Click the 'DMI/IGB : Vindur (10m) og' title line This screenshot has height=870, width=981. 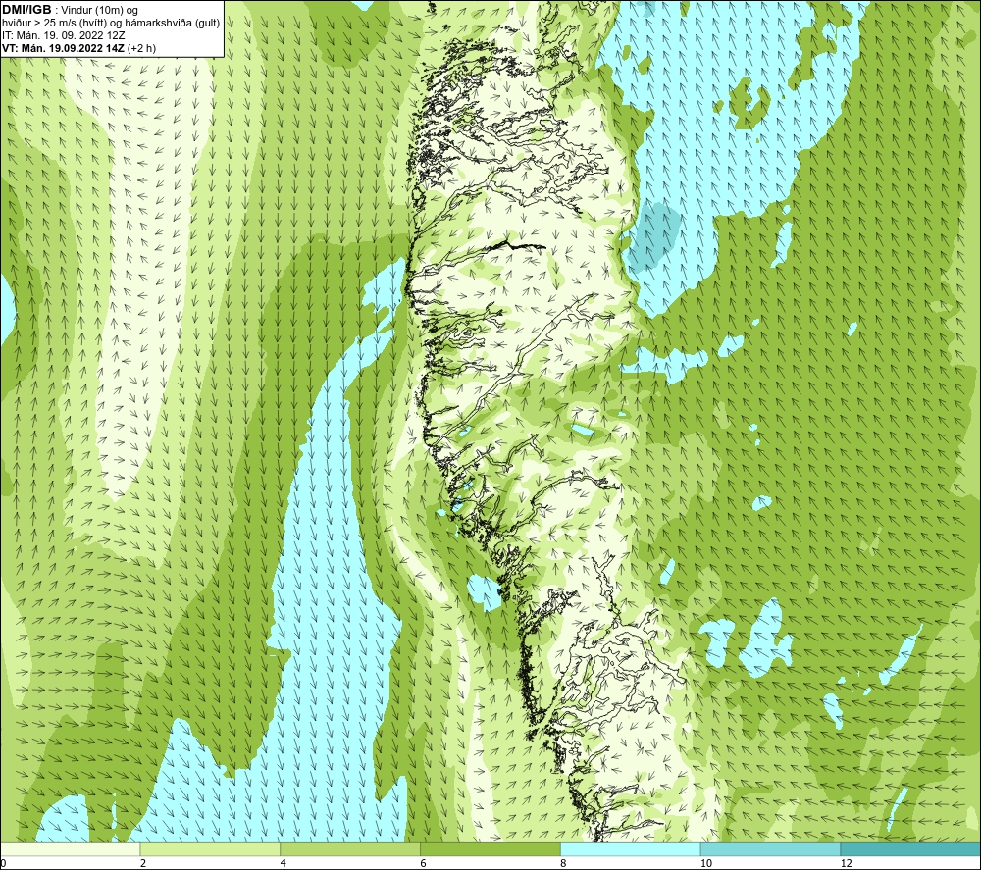[70, 10]
